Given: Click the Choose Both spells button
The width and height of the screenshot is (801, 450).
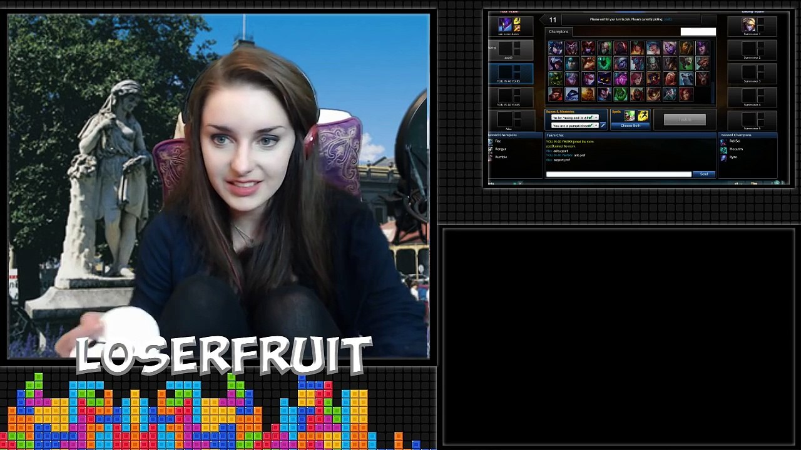Looking at the screenshot, I should coord(631,126).
